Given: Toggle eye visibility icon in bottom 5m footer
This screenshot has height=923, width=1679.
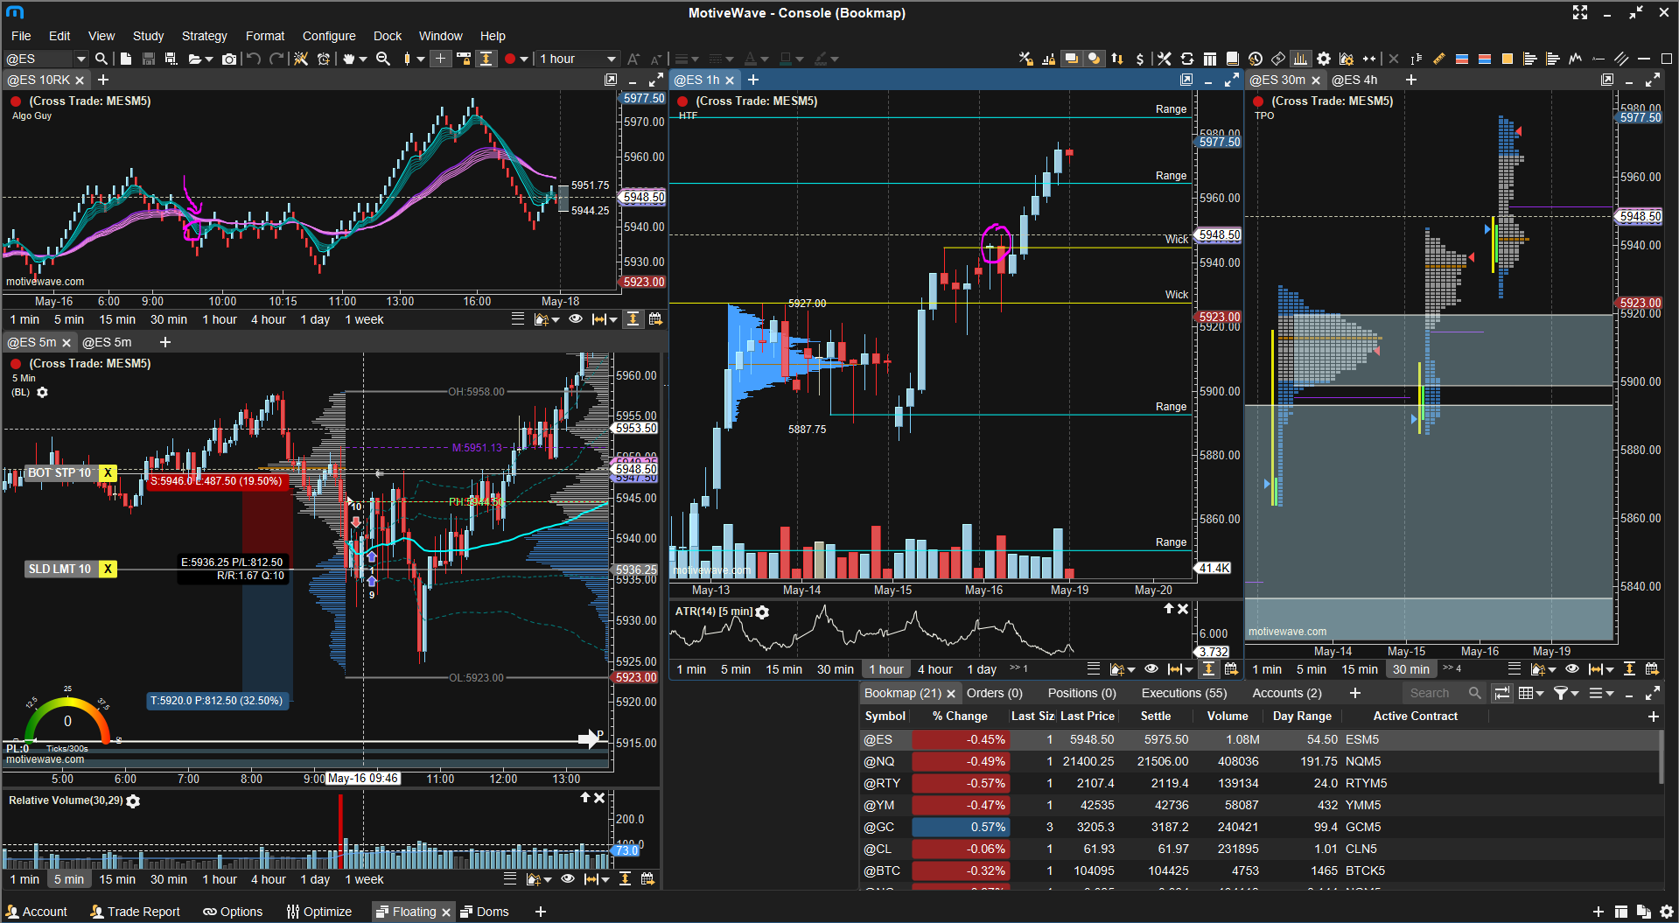Looking at the screenshot, I should [568, 879].
